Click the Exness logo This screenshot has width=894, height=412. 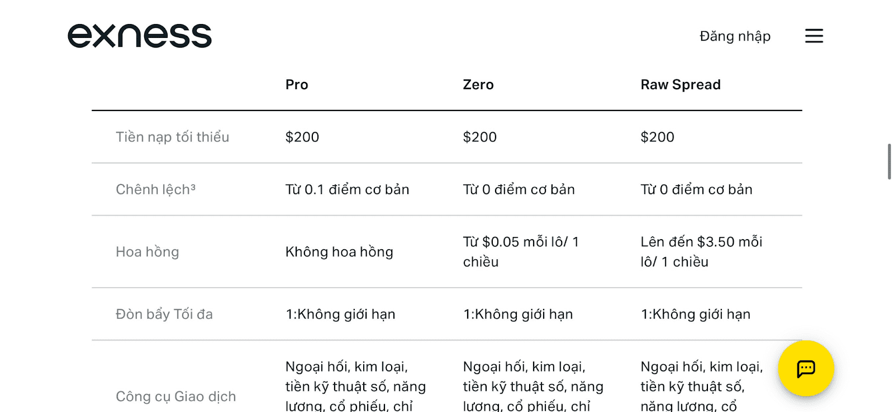[x=140, y=35]
